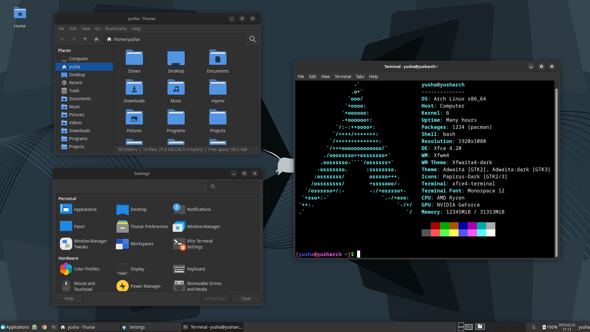The image size is (590, 332).
Task: Open Window Manager settings
Action: [x=197, y=227]
